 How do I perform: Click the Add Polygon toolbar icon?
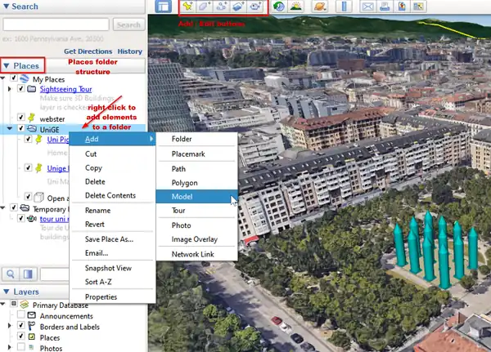point(205,7)
